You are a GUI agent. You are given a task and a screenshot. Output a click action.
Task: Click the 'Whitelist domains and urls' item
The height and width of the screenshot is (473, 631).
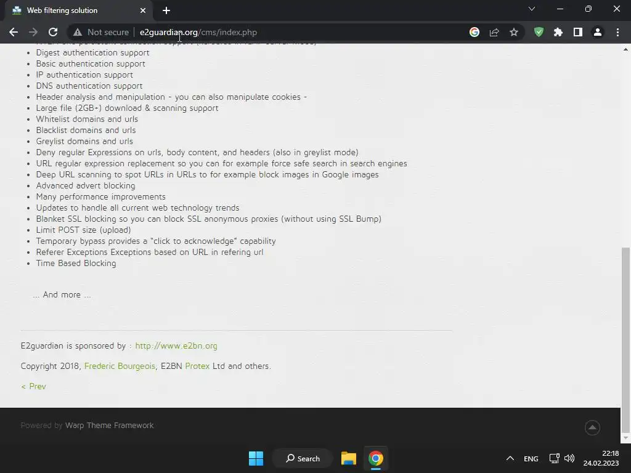[x=87, y=119]
